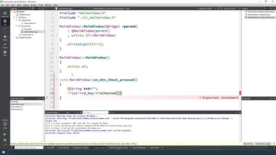Open the Build menu

[x=19, y=5]
